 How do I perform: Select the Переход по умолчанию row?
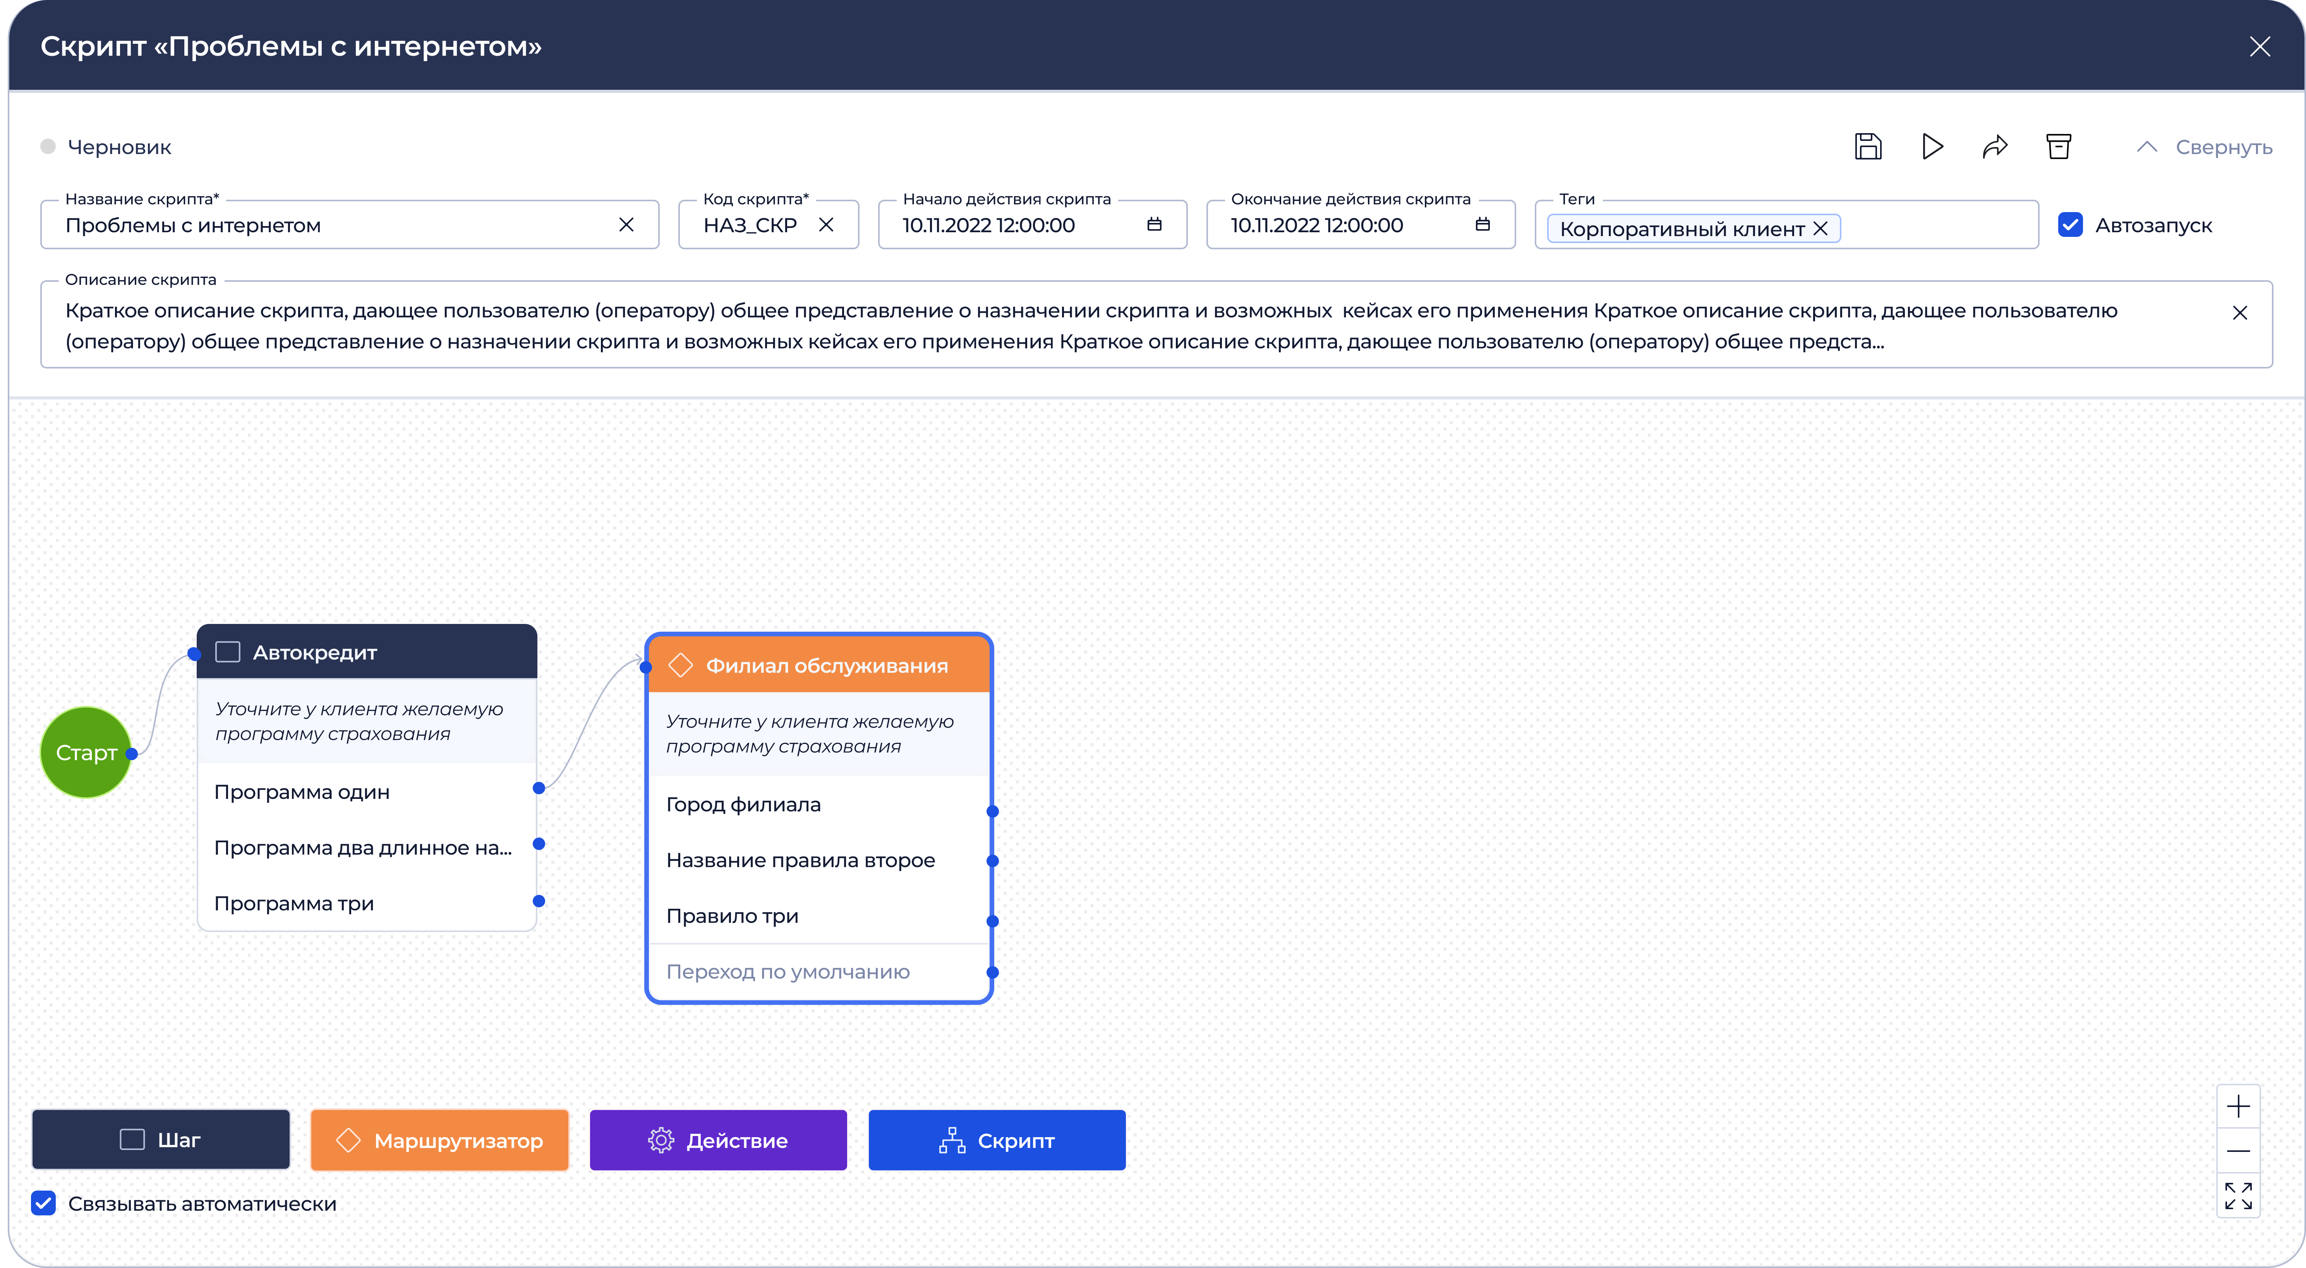pyautogui.click(x=819, y=972)
